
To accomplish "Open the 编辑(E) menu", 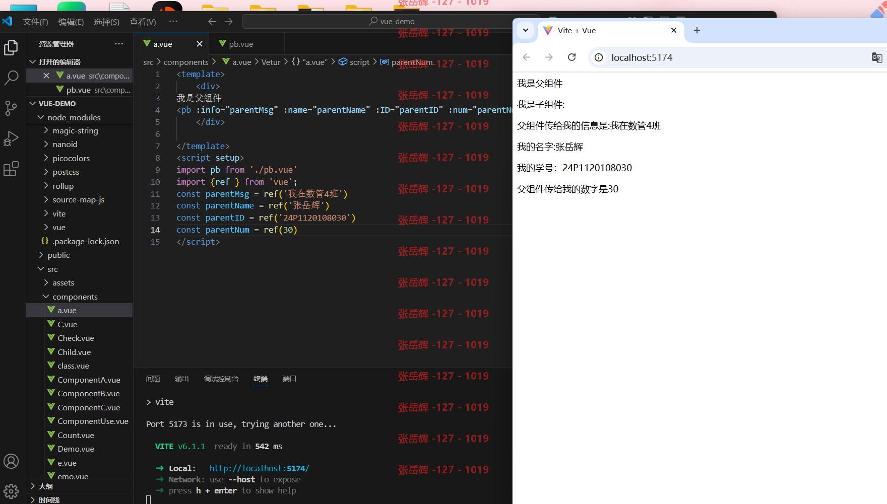I will click(x=71, y=22).
